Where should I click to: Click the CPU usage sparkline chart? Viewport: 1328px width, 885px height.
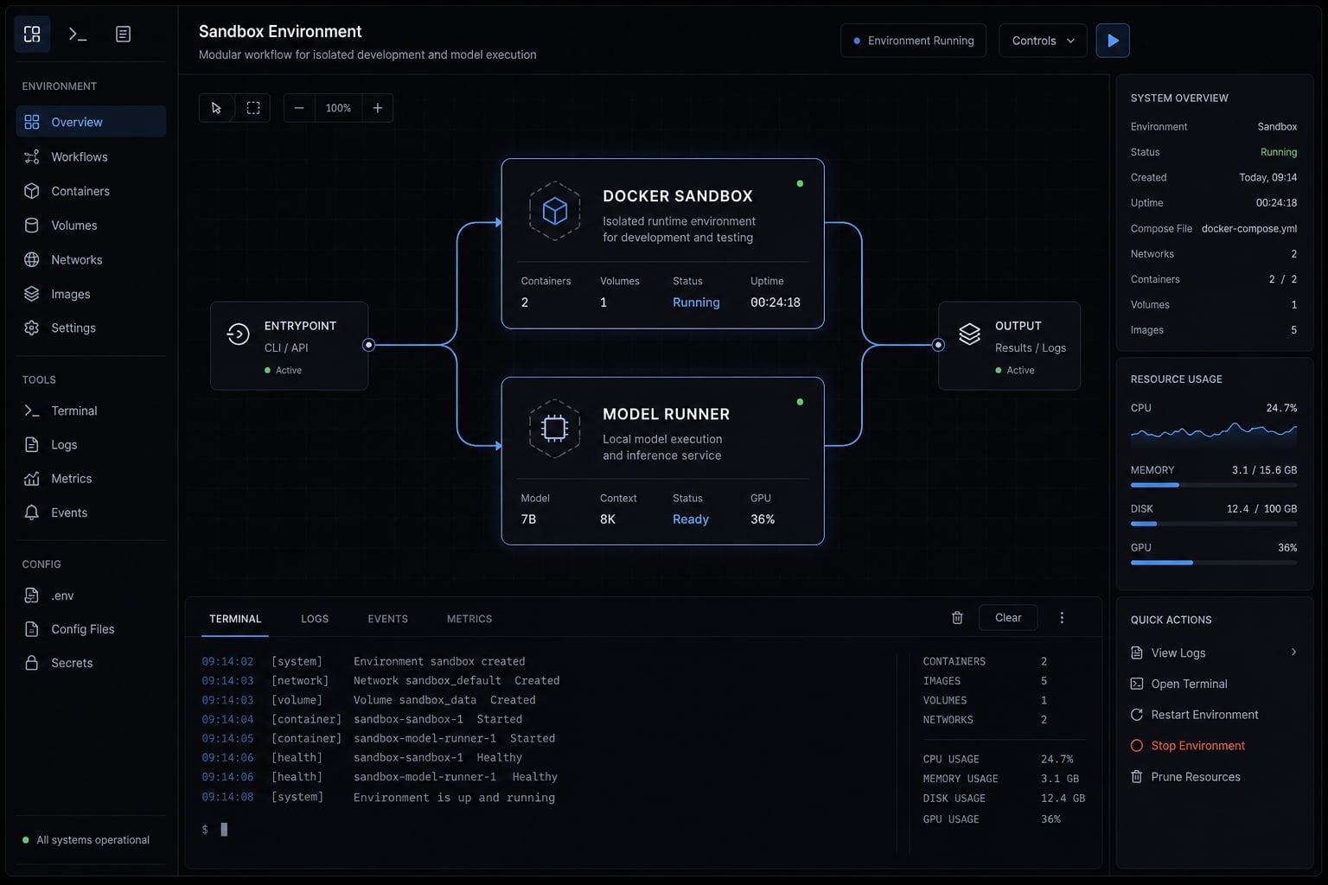[x=1214, y=433]
